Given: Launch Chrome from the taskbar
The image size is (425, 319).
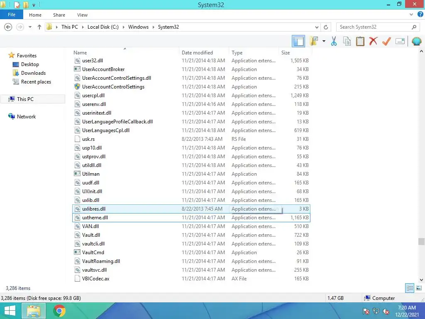Looking at the screenshot, I should point(59,311).
